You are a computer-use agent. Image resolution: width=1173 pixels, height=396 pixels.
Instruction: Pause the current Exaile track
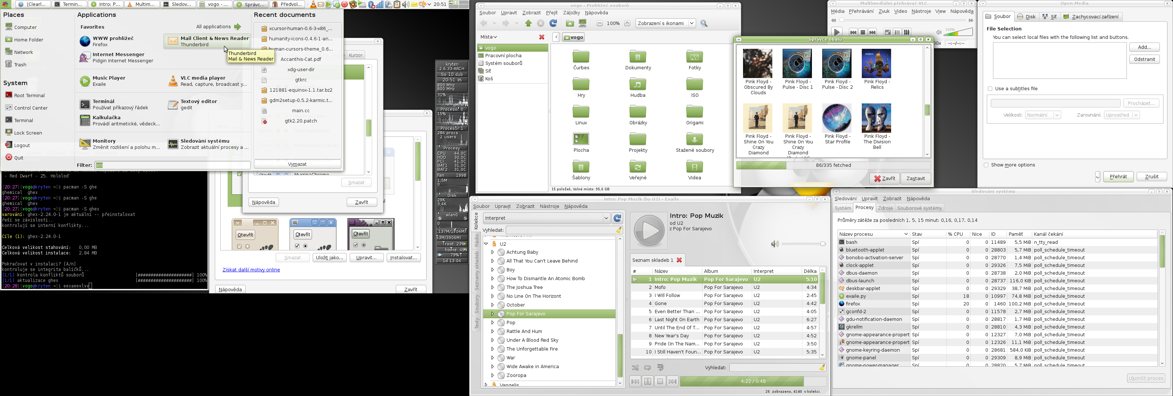point(647,381)
